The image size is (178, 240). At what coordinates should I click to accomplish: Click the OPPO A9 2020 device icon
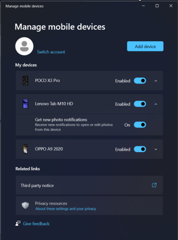pos(25,149)
